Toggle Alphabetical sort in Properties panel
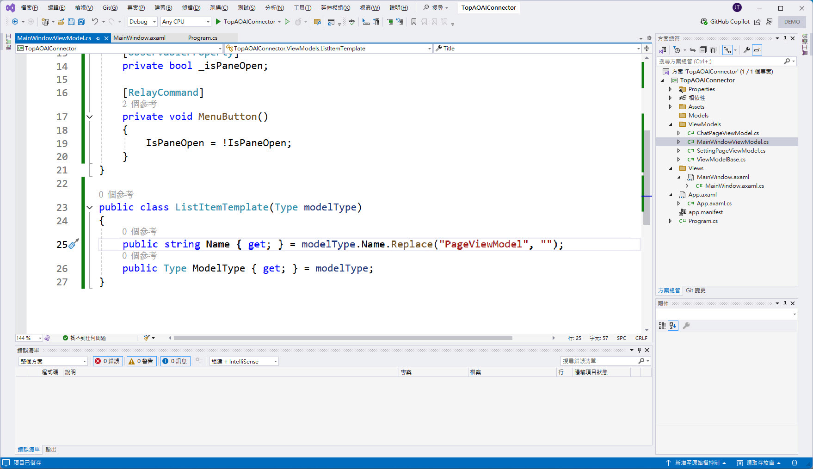Image resolution: width=813 pixels, height=469 pixels. pos(673,326)
